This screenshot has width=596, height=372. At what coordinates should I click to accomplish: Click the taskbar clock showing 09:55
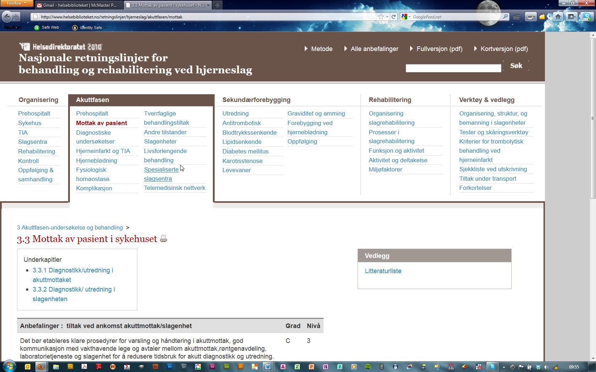[x=574, y=367]
